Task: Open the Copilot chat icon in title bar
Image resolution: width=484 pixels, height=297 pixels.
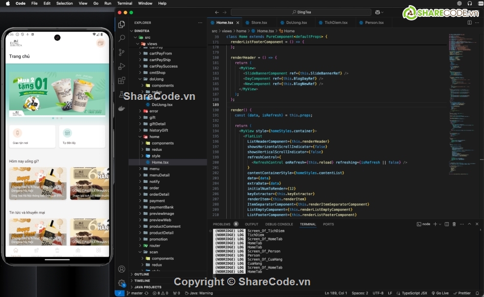Action: [377, 12]
